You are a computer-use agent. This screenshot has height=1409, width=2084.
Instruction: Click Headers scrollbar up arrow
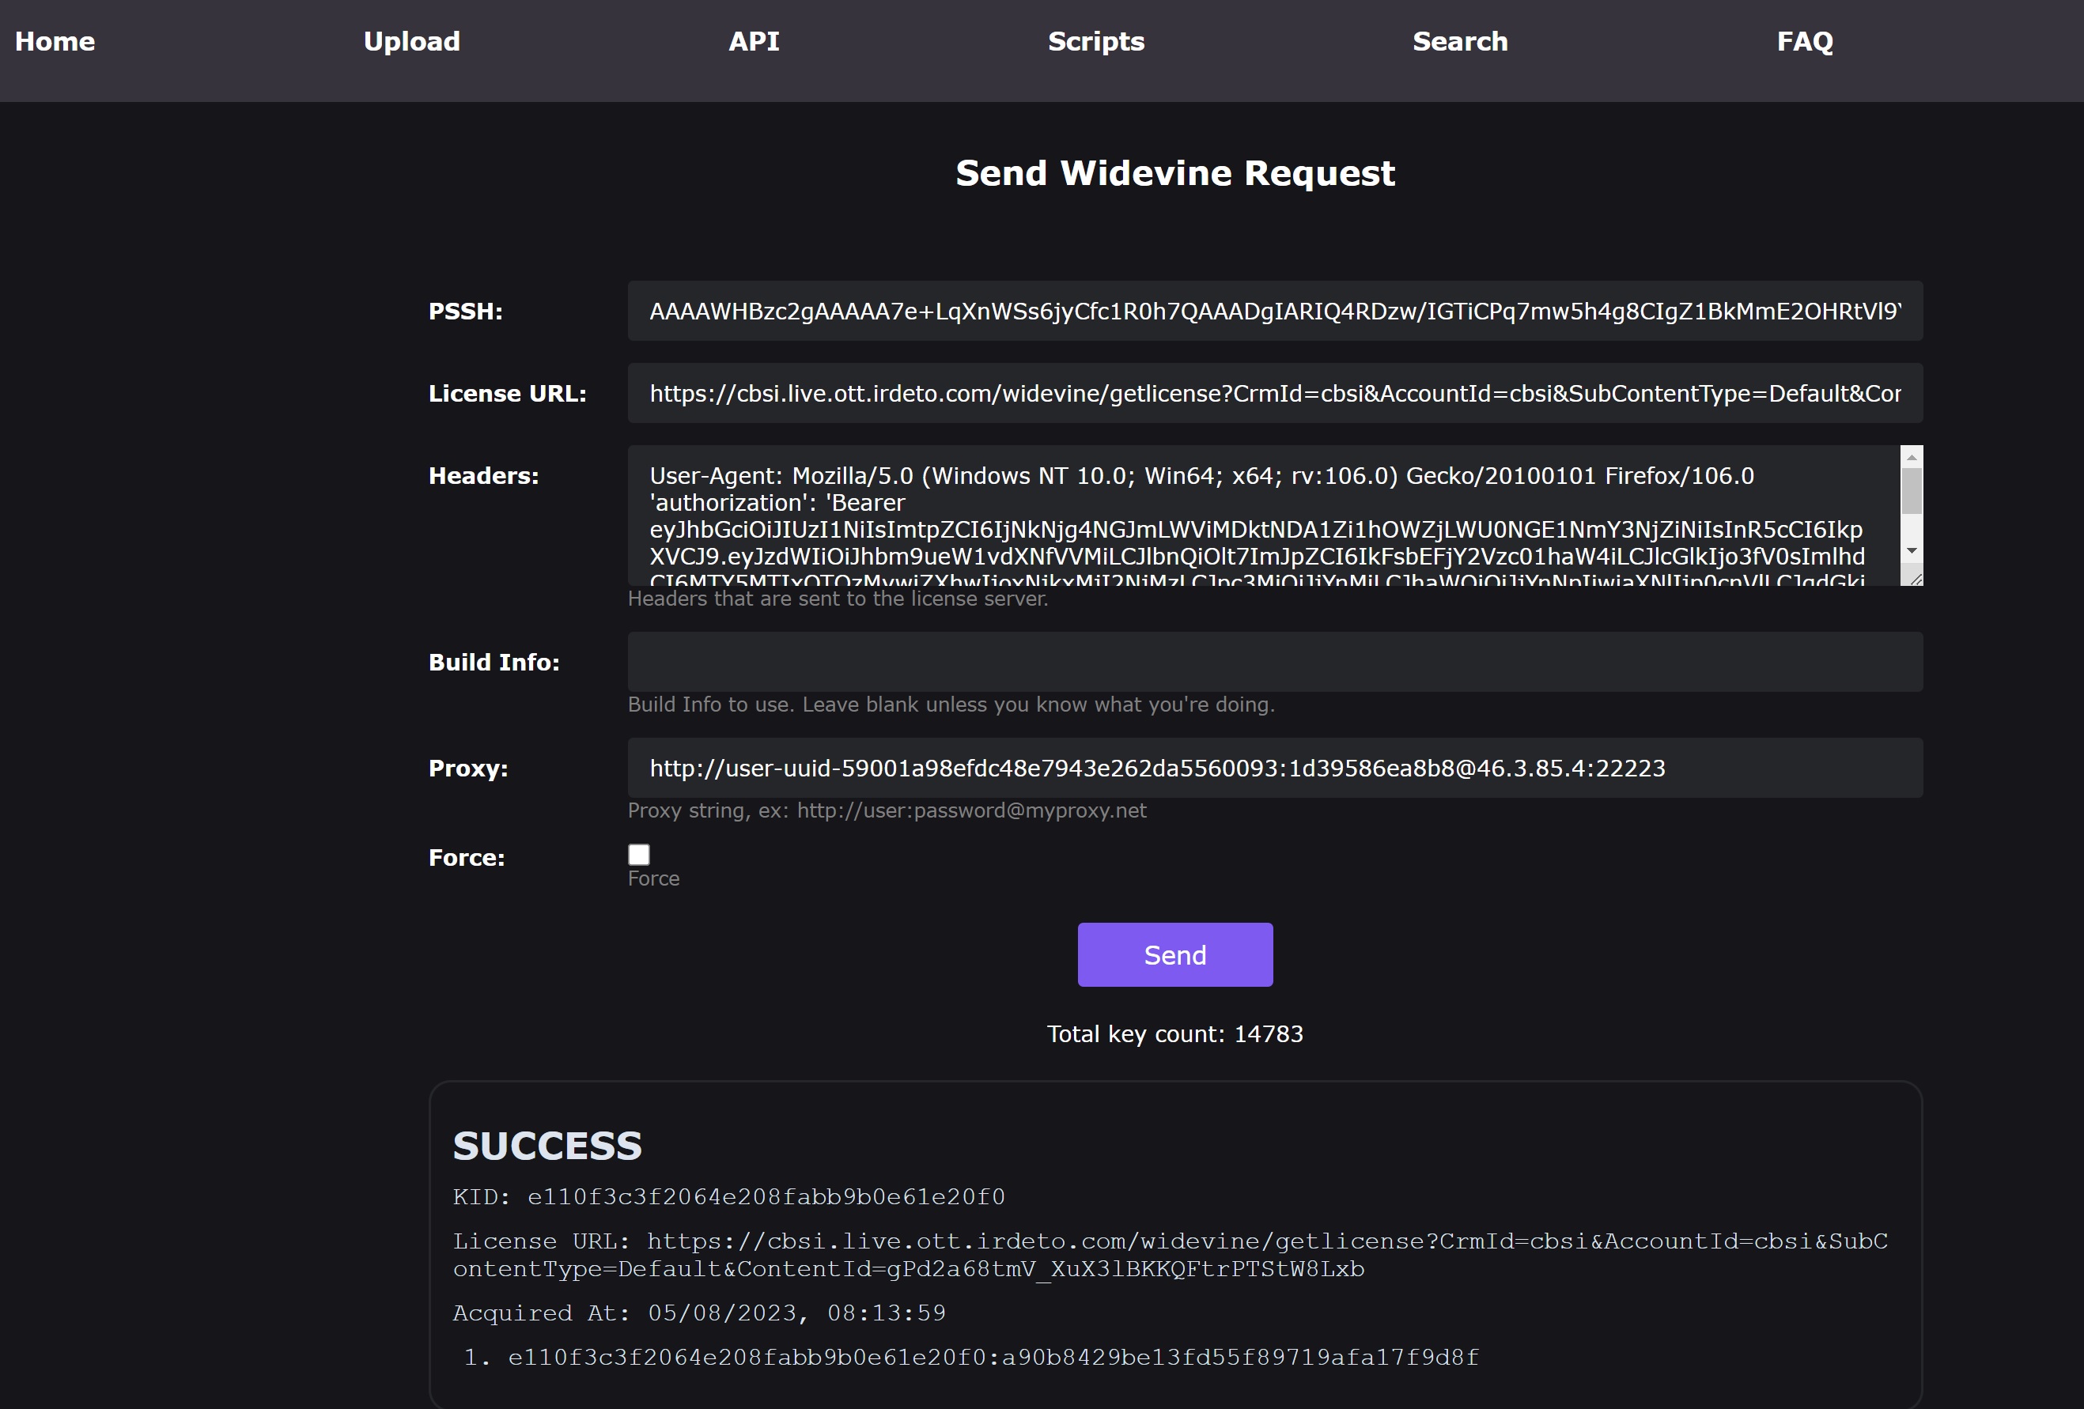point(1911,457)
